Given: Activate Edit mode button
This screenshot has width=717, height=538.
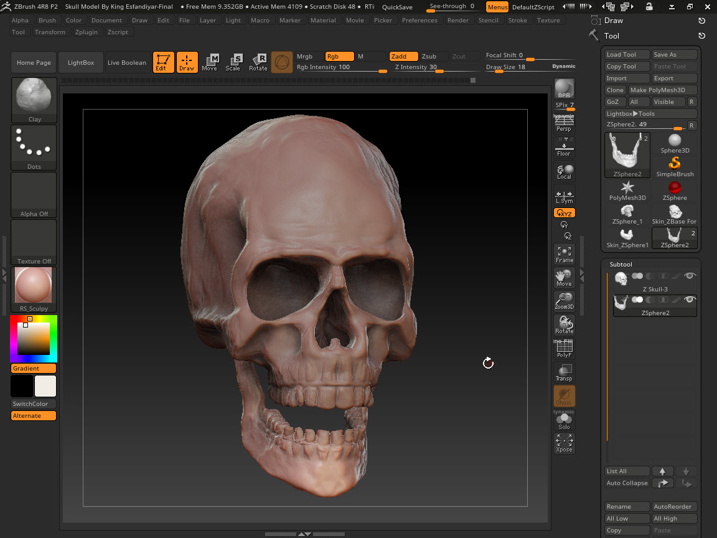Looking at the screenshot, I should pyautogui.click(x=163, y=62).
